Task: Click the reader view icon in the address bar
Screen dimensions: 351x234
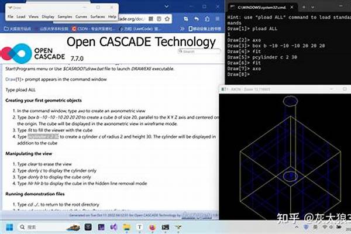Action: [159, 19]
